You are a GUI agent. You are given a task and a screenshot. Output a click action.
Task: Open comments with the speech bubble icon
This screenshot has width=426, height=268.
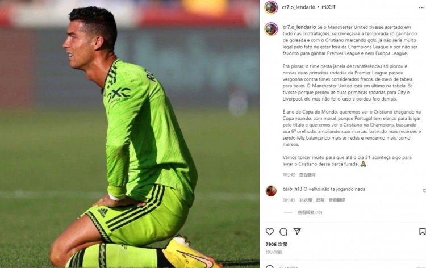[283, 232]
